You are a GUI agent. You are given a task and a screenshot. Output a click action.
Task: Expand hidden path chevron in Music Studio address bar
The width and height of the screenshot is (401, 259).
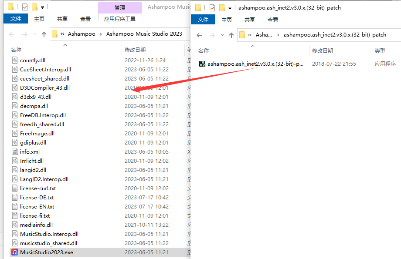click(x=62, y=34)
